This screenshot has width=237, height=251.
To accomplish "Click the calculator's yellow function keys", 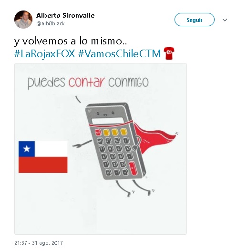I will [x=115, y=132].
